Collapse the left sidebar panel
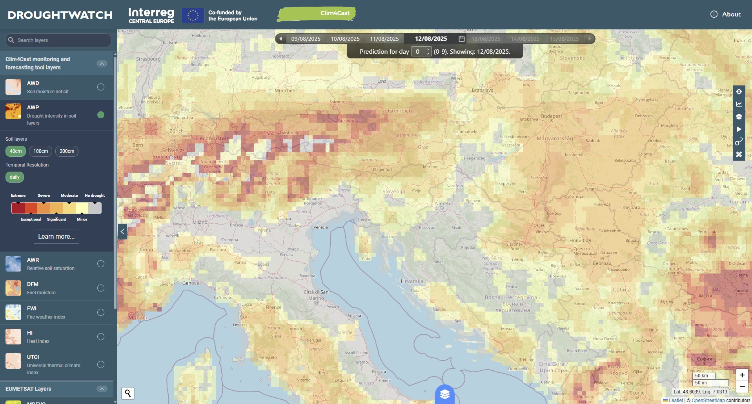Screen dimensions: 752x404 [x=122, y=232]
